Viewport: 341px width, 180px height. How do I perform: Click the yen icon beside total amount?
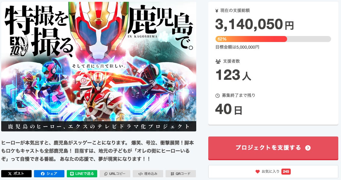[x=217, y=10]
